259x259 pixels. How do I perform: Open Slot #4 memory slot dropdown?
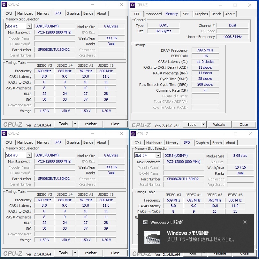click(x=158, y=156)
